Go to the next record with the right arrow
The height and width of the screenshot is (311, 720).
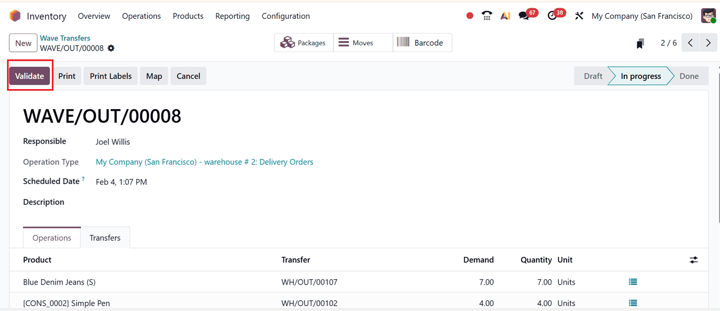pyautogui.click(x=708, y=42)
